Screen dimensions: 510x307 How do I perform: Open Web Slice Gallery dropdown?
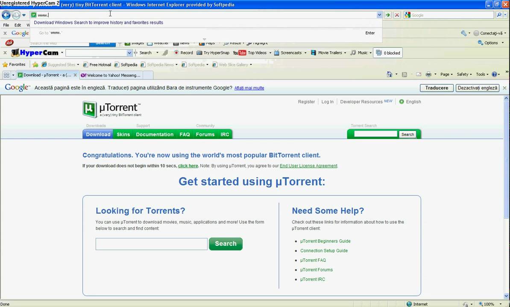251,64
